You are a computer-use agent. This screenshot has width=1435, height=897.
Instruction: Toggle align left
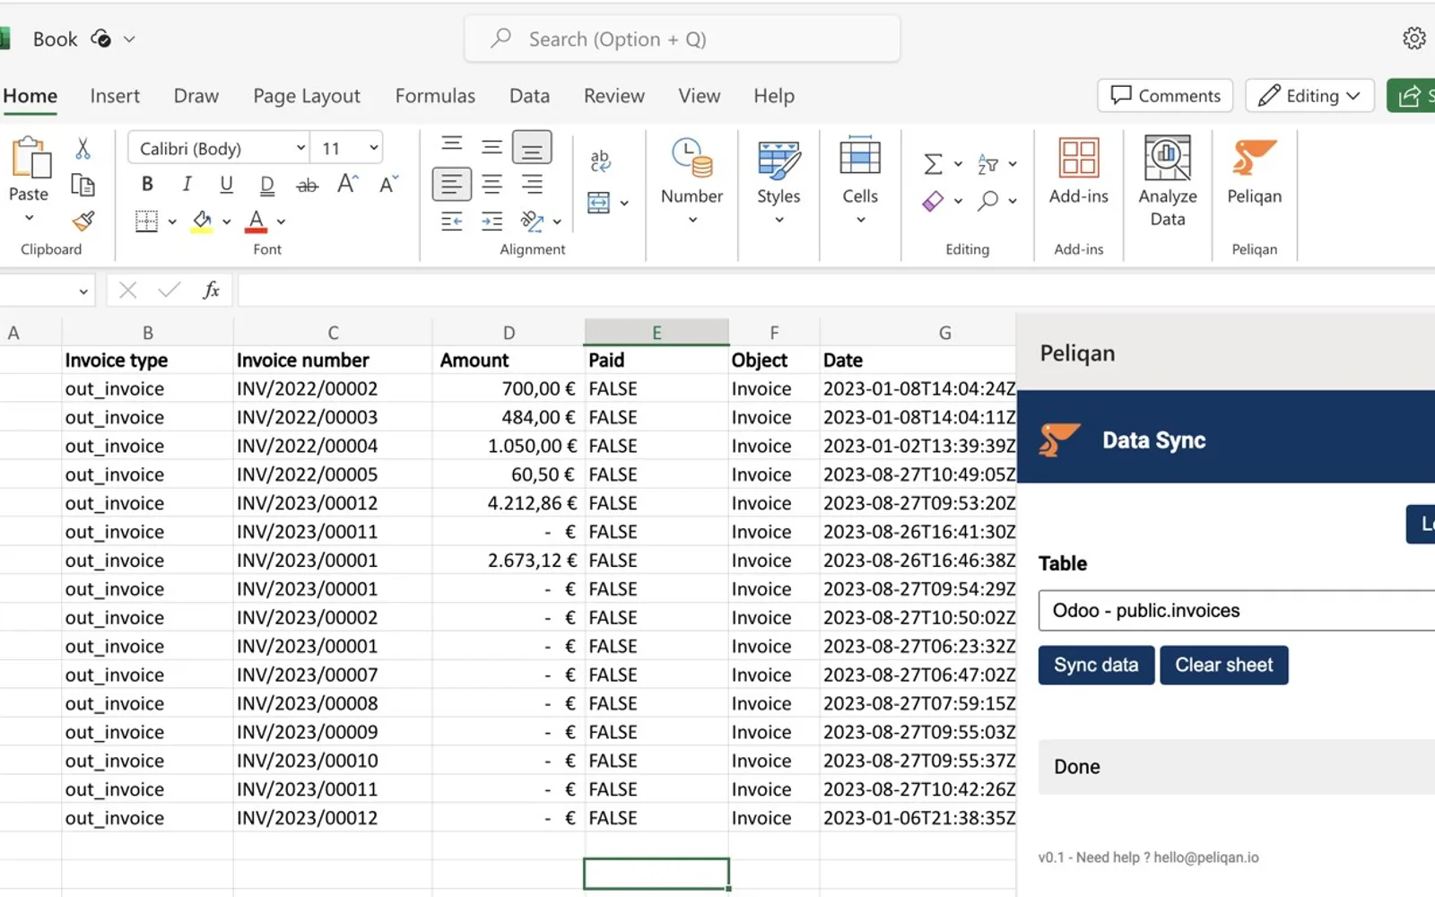[452, 185]
